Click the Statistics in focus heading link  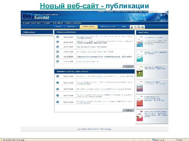tap(65, 72)
